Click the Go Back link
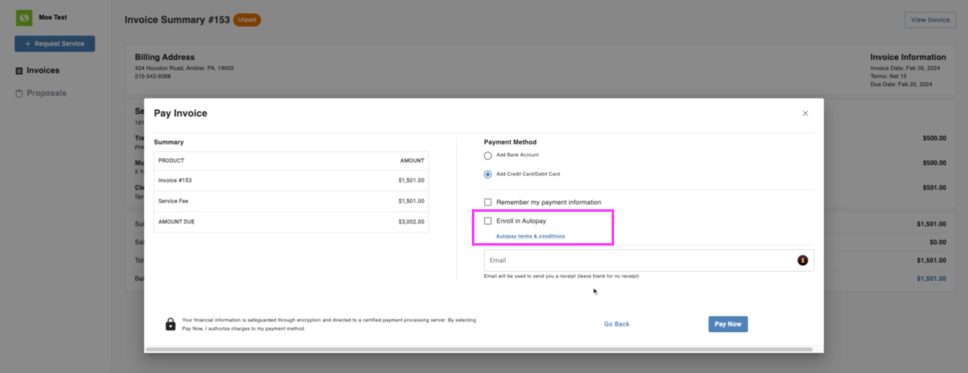This screenshot has width=968, height=373. point(616,324)
